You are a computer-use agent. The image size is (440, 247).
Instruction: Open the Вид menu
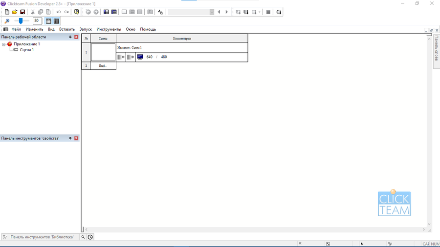click(51, 29)
